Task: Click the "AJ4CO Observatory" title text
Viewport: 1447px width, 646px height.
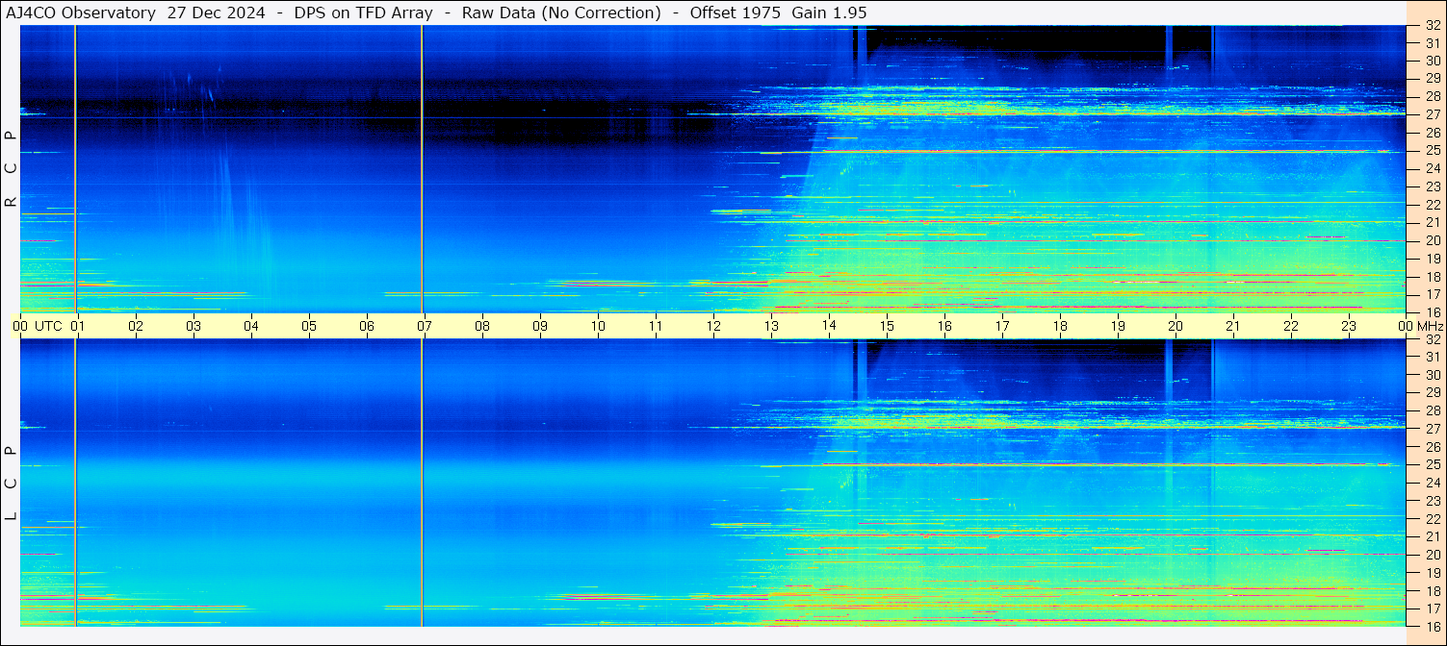Action: (x=81, y=12)
